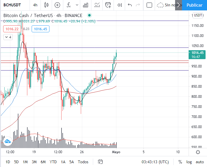Undo the last chart action
The image size is (207, 167).
130,5
